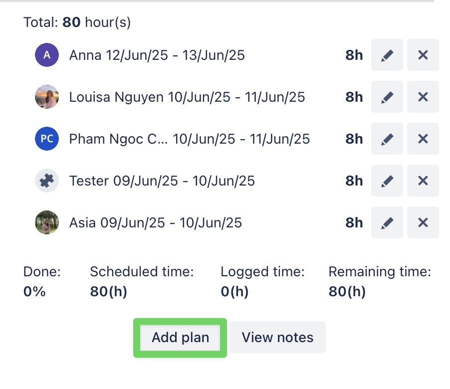Edit Asia's plan with the pencil icon
Viewport: 450px width, 389px height.
387,222
